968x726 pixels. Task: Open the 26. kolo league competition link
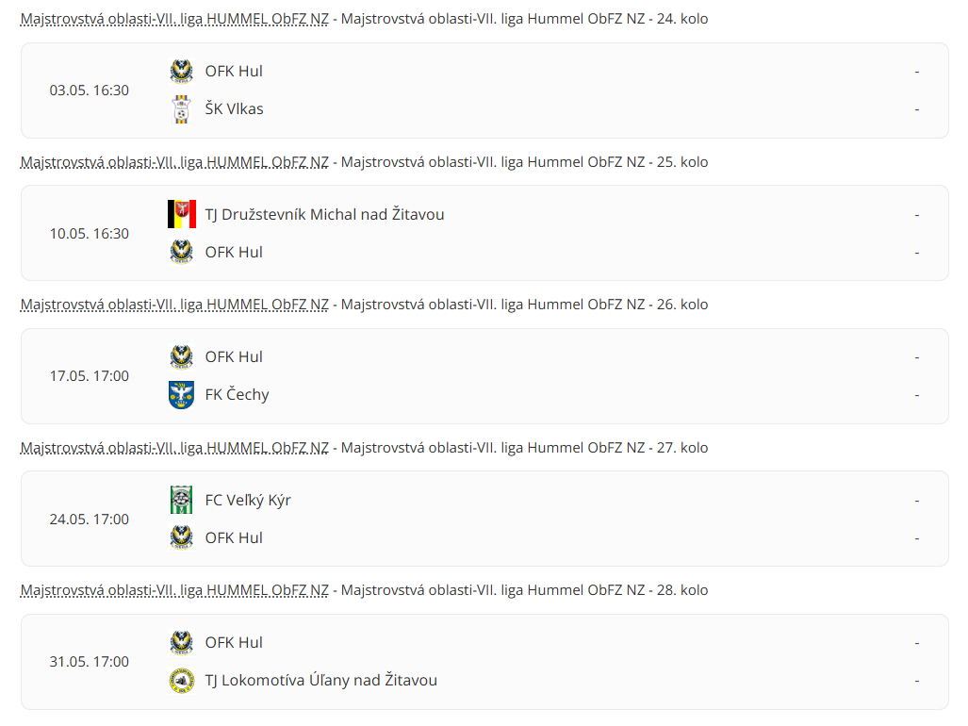(174, 305)
